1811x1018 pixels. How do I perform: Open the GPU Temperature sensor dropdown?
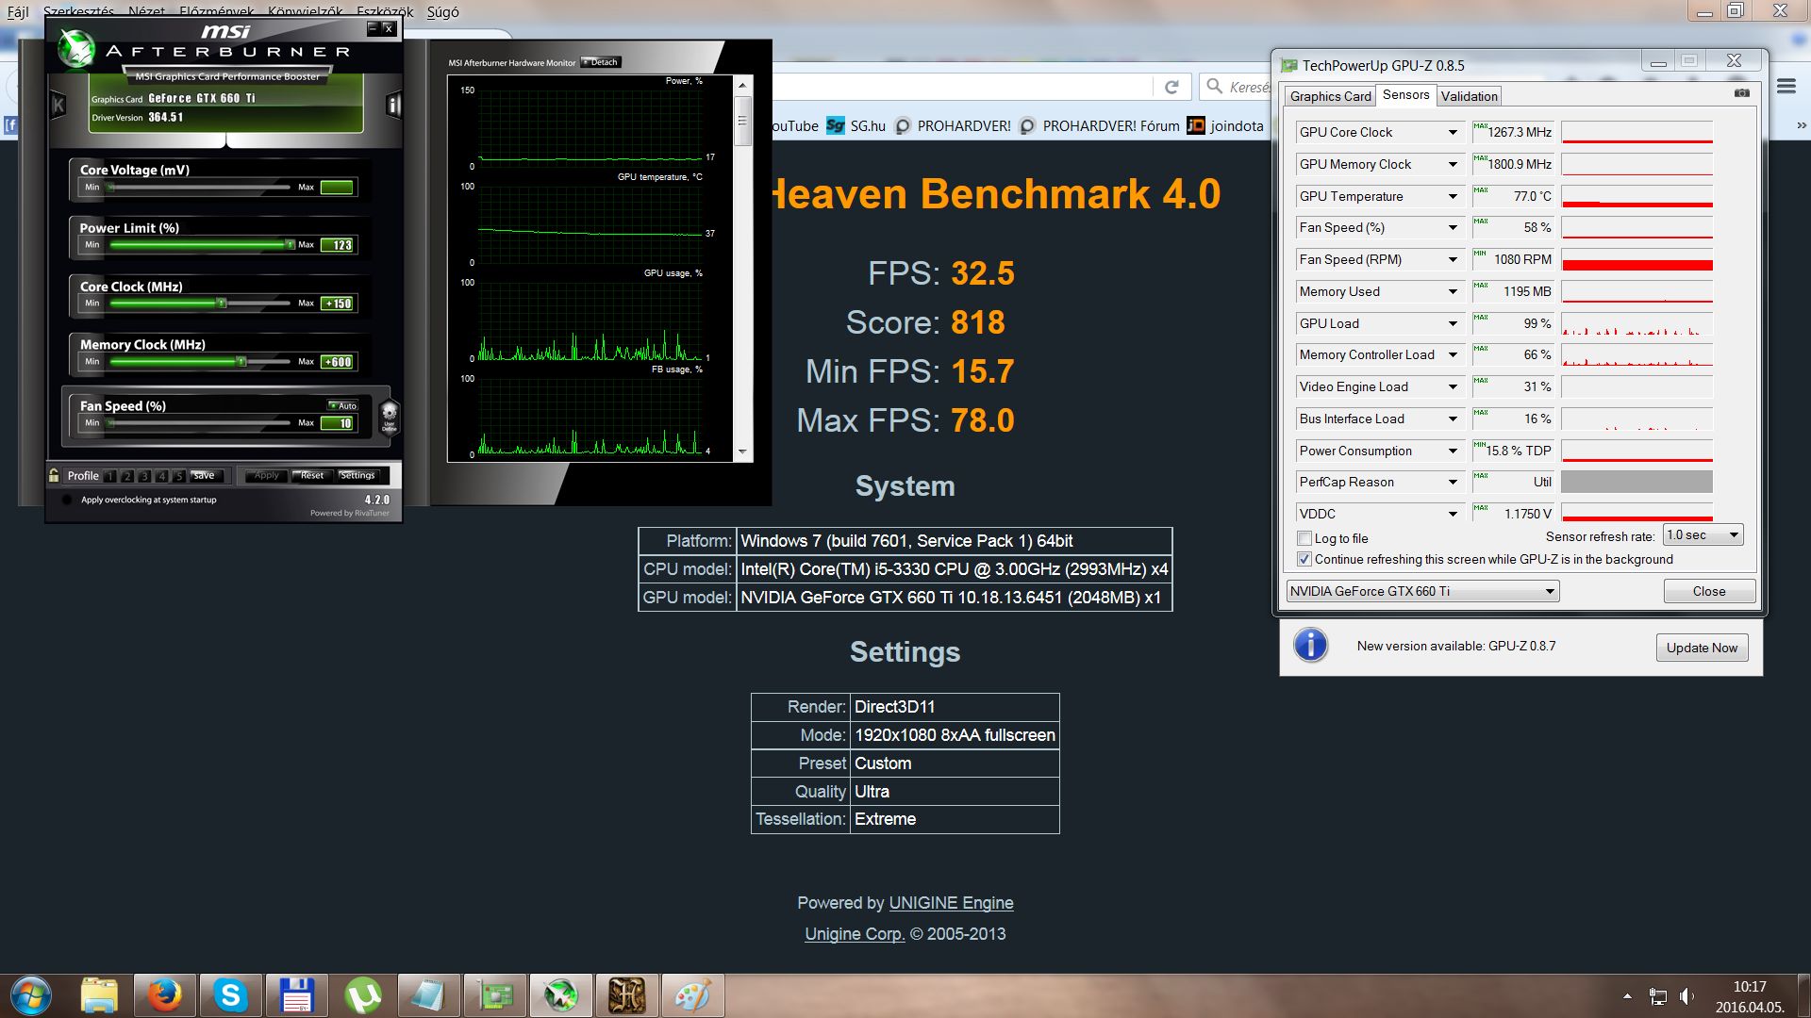pyautogui.click(x=1453, y=196)
